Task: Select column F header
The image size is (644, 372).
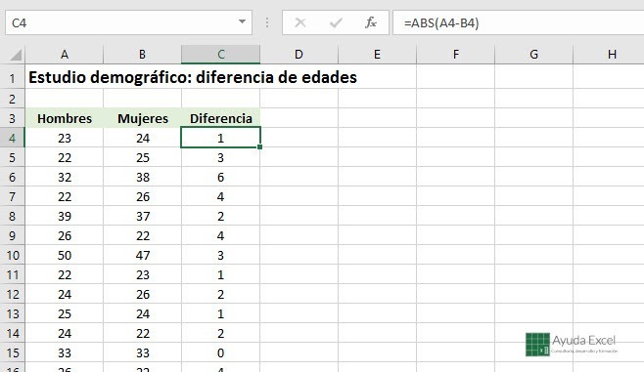Action: coord(455,55)
